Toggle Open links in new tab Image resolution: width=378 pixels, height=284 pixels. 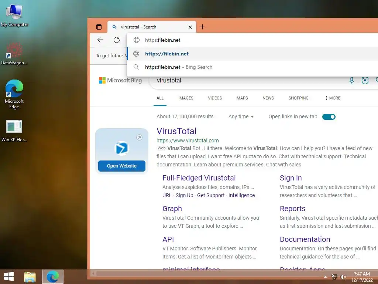(329, 117)
